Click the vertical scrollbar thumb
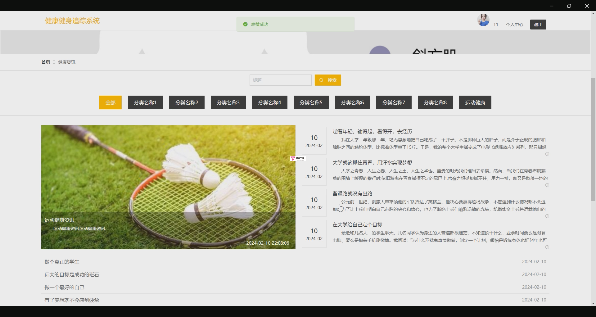Viewport: 596px width, 317px height. coord(593,139)
